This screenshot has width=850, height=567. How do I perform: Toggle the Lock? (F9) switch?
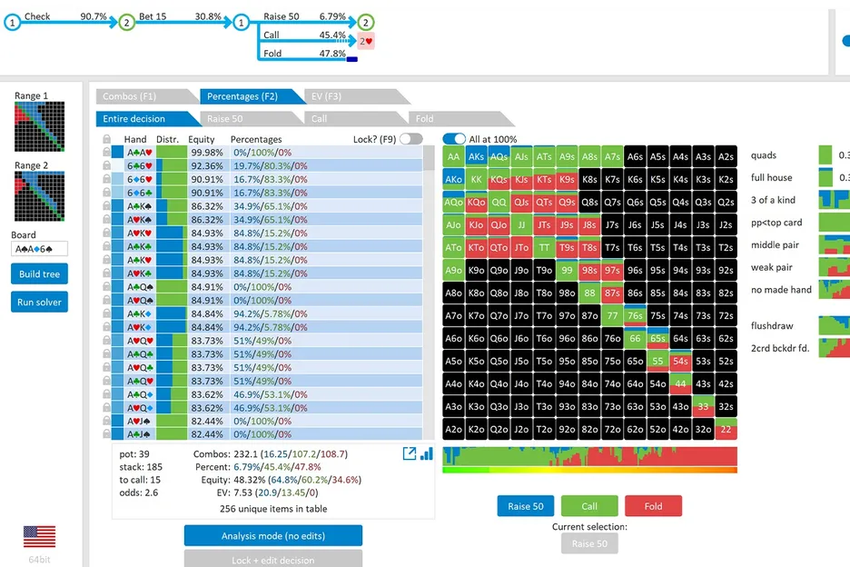[410, 139]
